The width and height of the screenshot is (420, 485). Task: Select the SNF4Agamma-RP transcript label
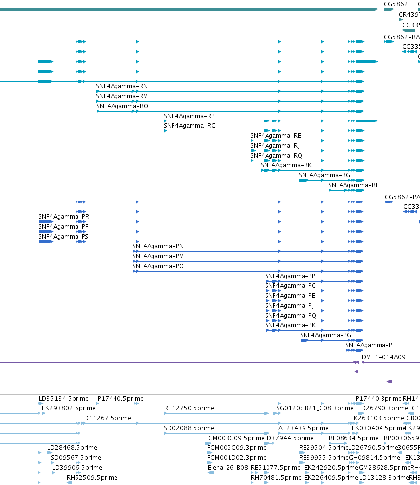tap(189, 116)
